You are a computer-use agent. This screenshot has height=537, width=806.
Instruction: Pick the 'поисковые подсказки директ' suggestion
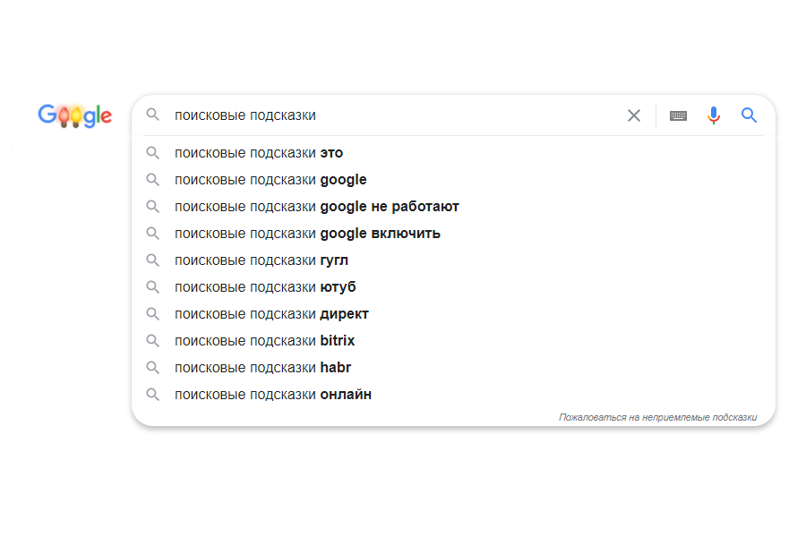coord(271,314)
